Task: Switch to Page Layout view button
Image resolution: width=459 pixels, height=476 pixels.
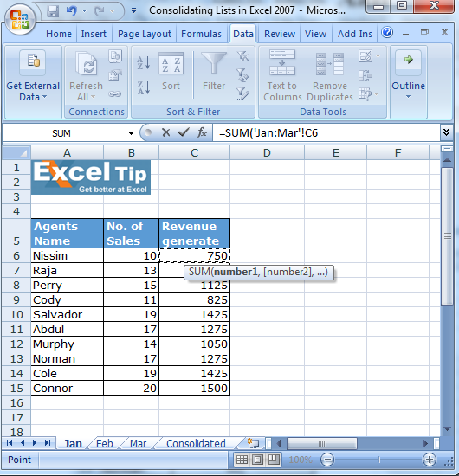Action: point(257,460)
